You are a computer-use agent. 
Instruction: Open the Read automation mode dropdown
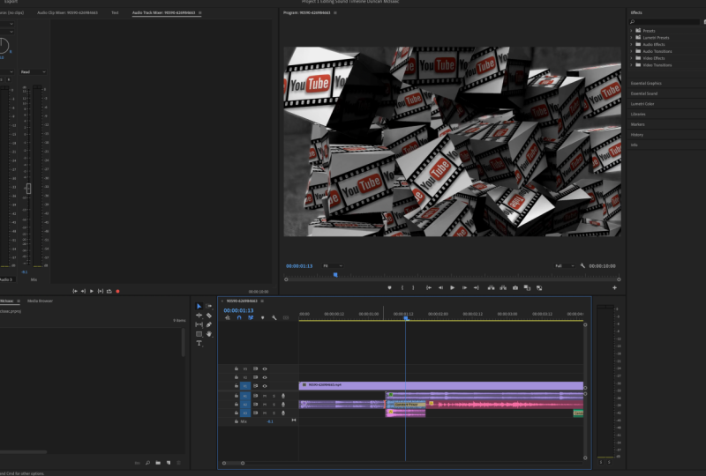pyautogui.click(x=33, y=72)
